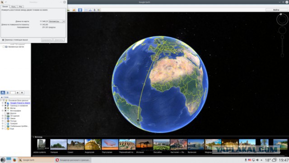The width and height of the screenshot is (289, 163).
Task: Expand the Океан layer node
Action: pos(3,119)
